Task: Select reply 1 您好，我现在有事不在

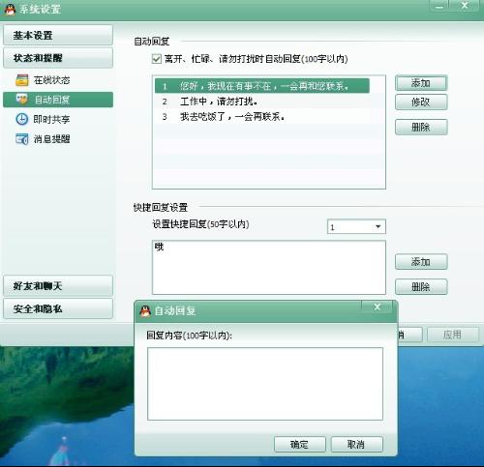Action: [262, 86]
